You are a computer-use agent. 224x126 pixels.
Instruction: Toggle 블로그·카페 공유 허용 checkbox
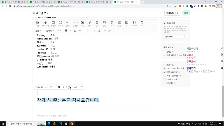click(165, 68)
